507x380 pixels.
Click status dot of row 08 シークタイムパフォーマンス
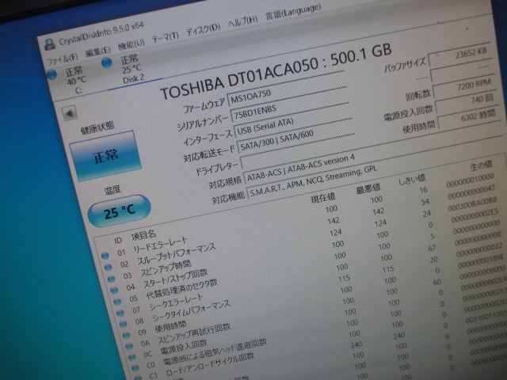click(x=124, y=324)
